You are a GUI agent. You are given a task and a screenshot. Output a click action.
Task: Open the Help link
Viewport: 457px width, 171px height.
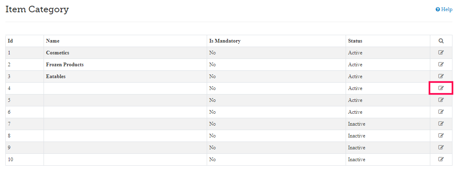click(444, 9)
